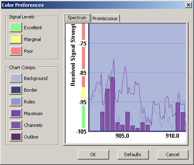This screenshot has width=194, height=165.
Task: Restore colors with the Defaults button
Action: (133, 155)
